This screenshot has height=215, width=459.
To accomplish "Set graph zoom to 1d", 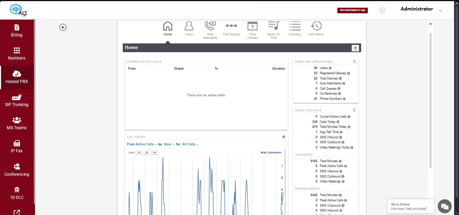I will click(146, 153).
